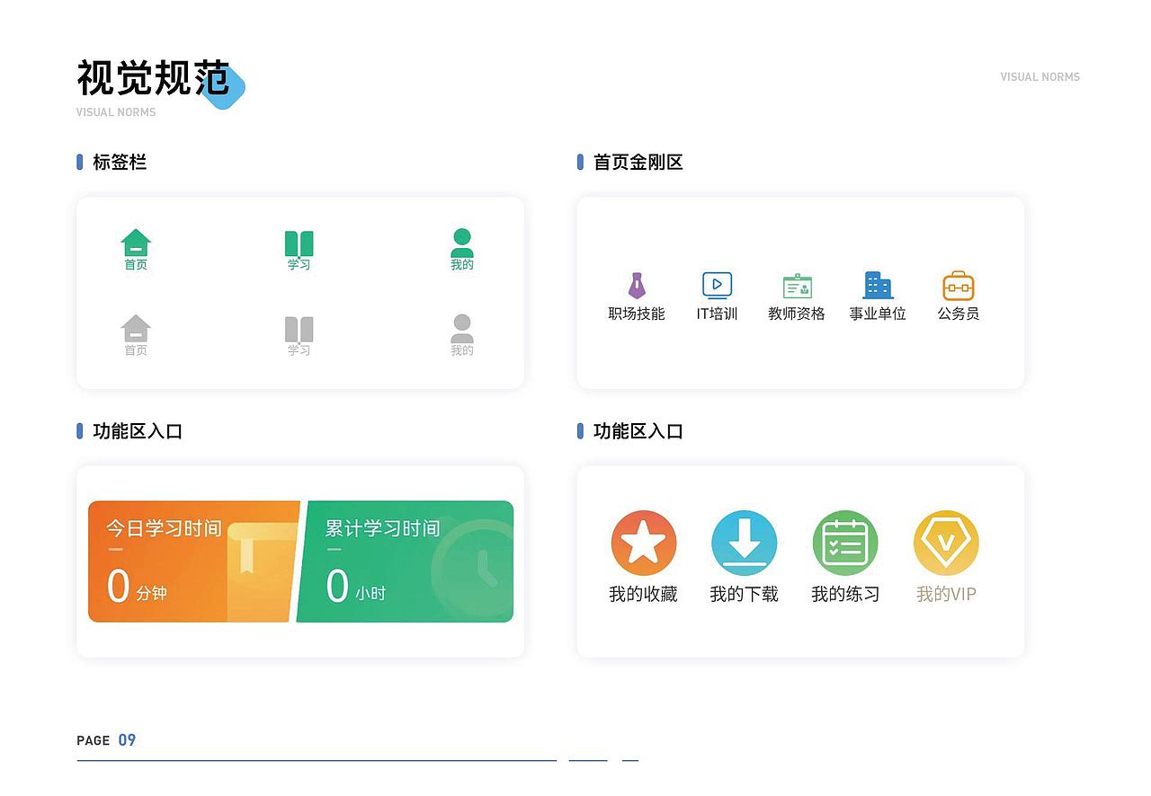Click the gray 首页 home icon

point(136,328)
